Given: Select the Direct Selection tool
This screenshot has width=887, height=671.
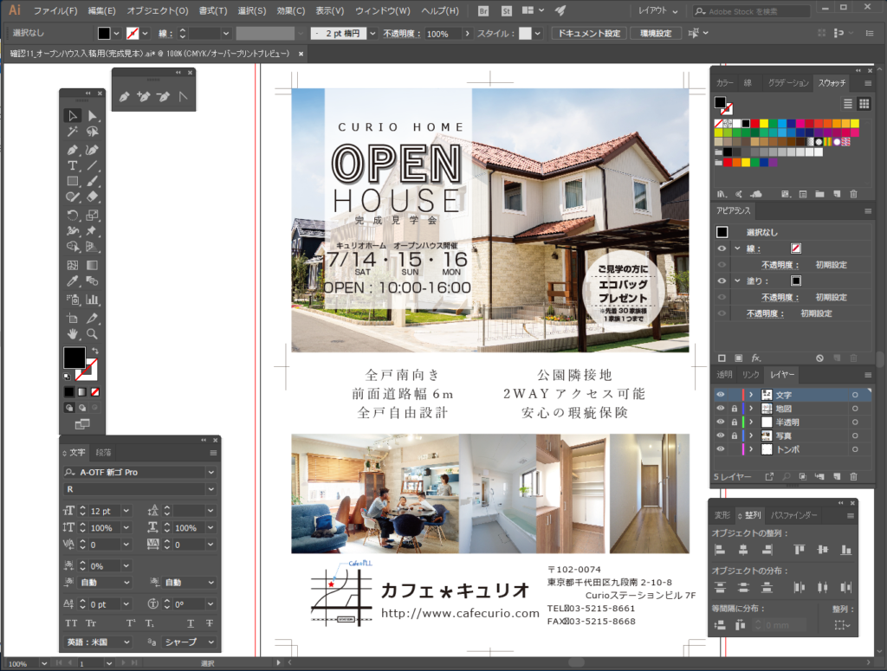Looking at the screenshot, I should click(92, 116).
